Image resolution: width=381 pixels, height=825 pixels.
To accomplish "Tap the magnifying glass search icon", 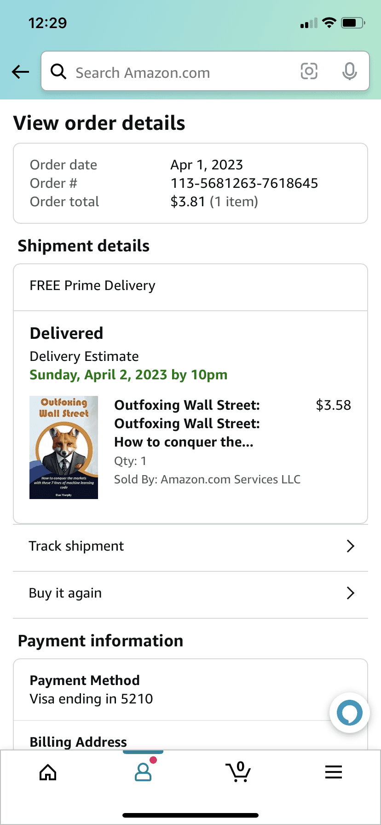I will click(x=58, y=72).
